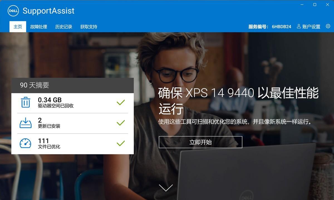Click the trash icon for reclaimed drive space
Screen dimensions: 334x200
tap(25, 102)
